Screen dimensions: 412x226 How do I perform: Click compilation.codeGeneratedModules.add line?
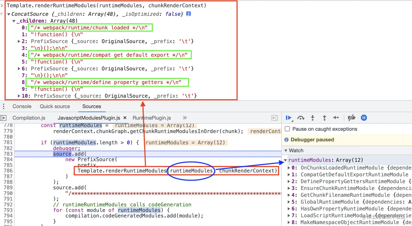(x=134, y=216)
